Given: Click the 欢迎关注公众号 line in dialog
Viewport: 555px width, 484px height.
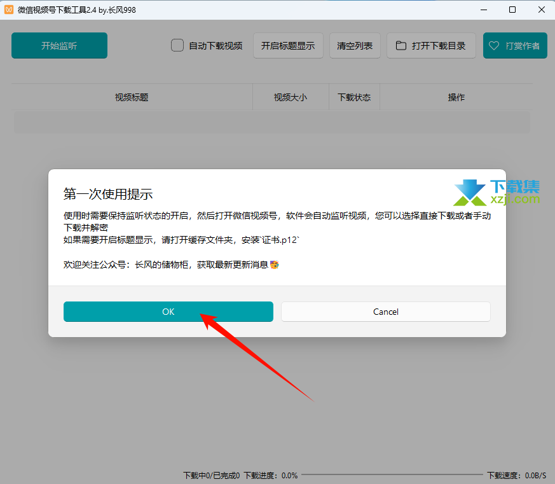Looking at the screenshot, I should click(x=171, y=265).
